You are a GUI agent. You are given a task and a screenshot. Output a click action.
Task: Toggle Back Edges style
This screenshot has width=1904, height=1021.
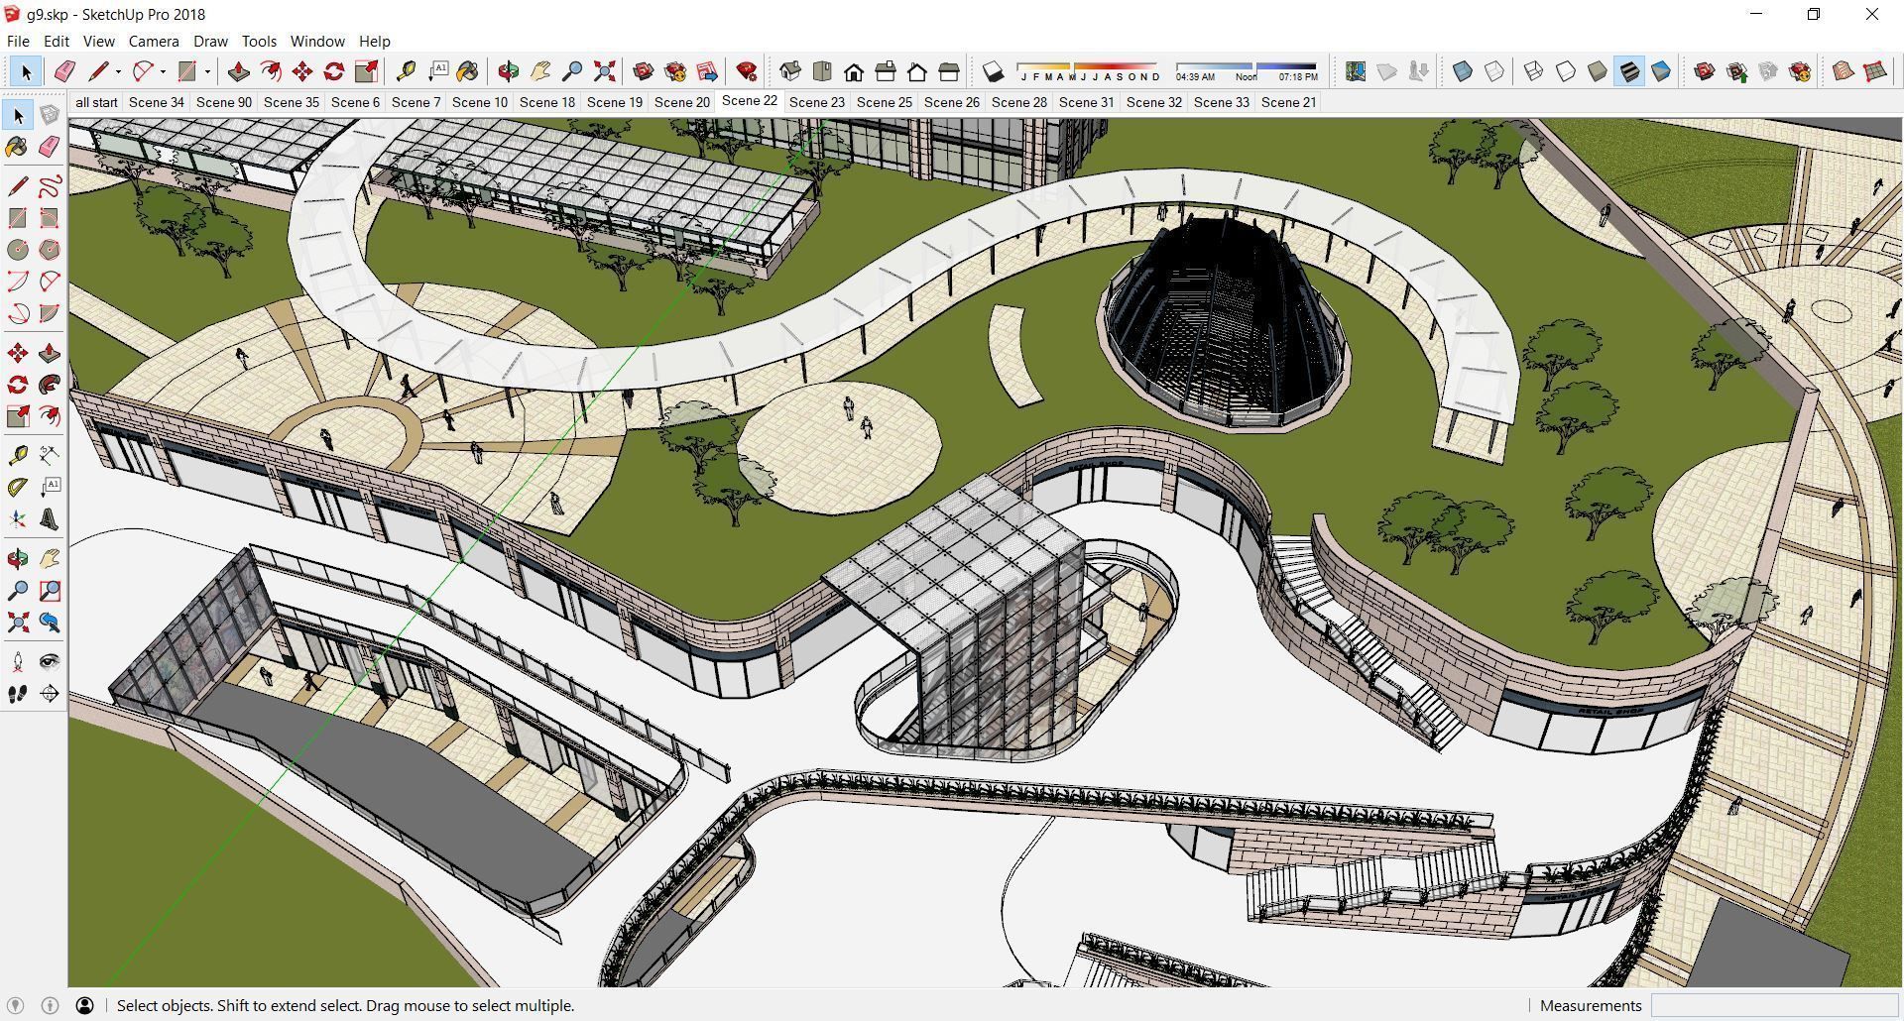(1494, 71)
